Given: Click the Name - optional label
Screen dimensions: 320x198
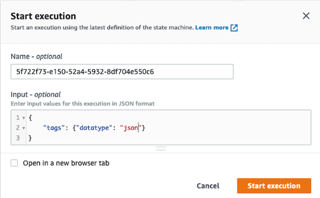Looking at the screenshot, I should (x=36, y=56).
